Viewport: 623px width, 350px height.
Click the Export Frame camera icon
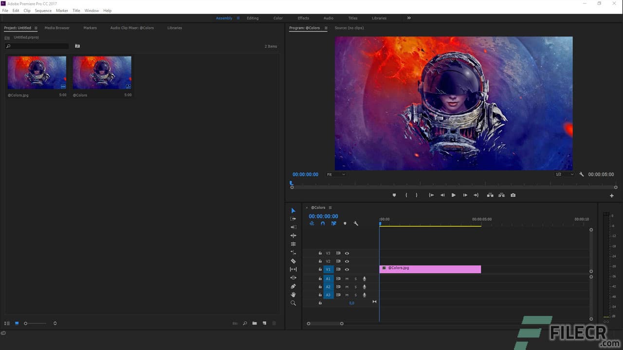513,195
